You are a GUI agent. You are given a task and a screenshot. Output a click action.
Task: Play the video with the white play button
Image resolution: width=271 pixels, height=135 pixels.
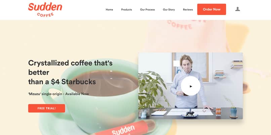click(191, 86)
